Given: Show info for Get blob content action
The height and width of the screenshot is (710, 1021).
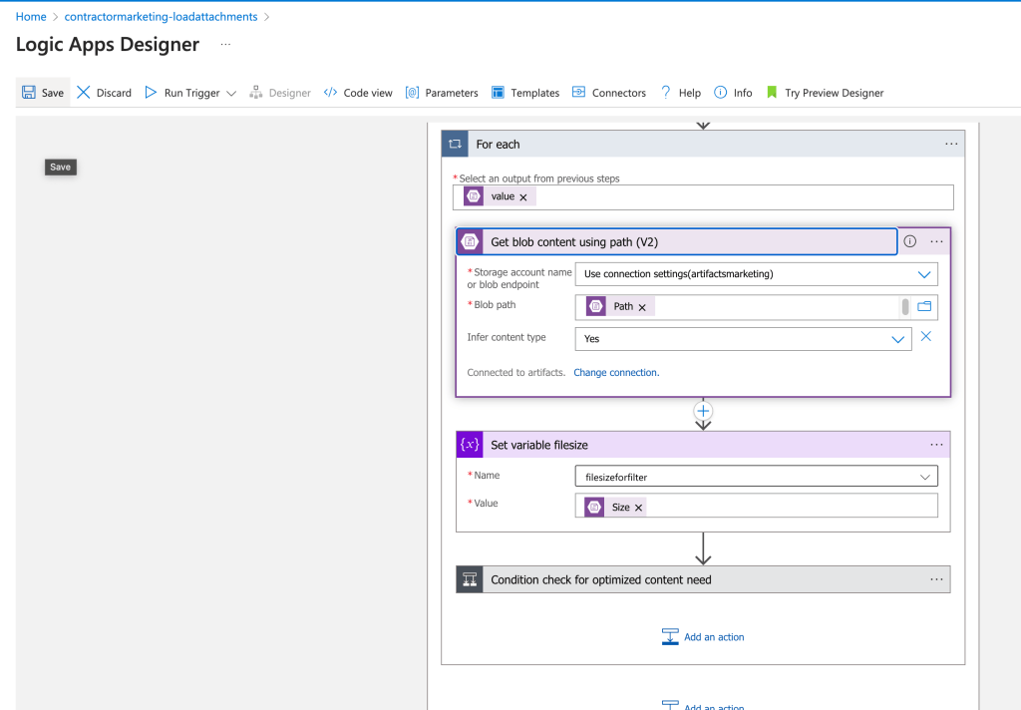Looking at the screenshot, I should (910, 241).
